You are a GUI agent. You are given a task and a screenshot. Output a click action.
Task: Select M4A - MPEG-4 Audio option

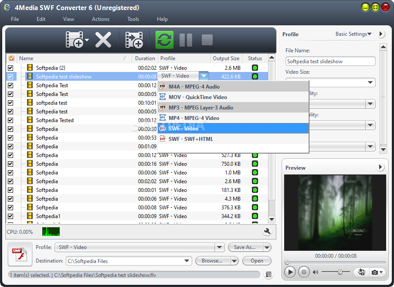pos(233,86)
